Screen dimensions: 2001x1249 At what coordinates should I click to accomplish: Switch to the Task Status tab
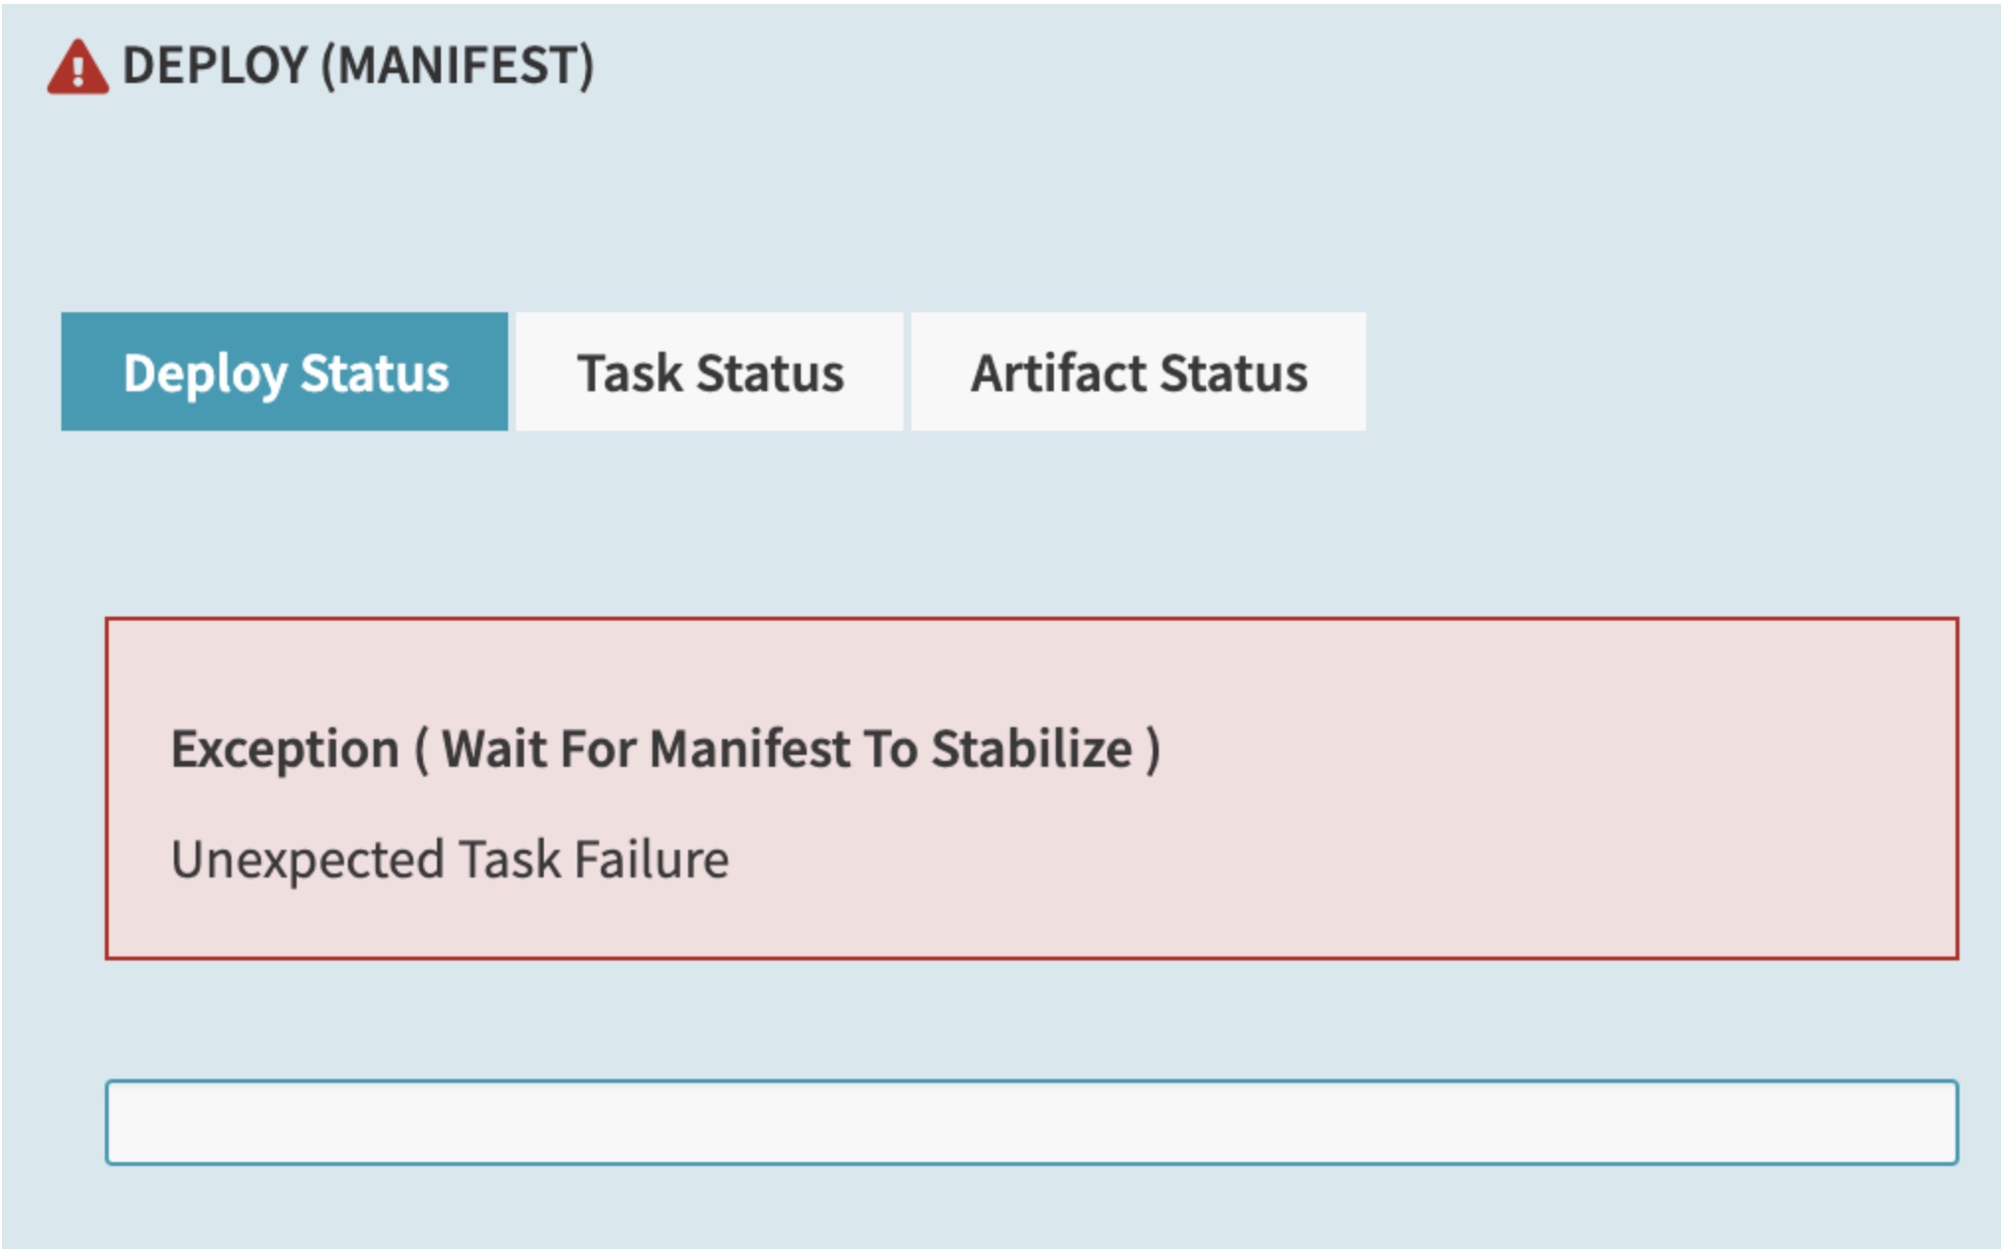click(x=709, y=373)
